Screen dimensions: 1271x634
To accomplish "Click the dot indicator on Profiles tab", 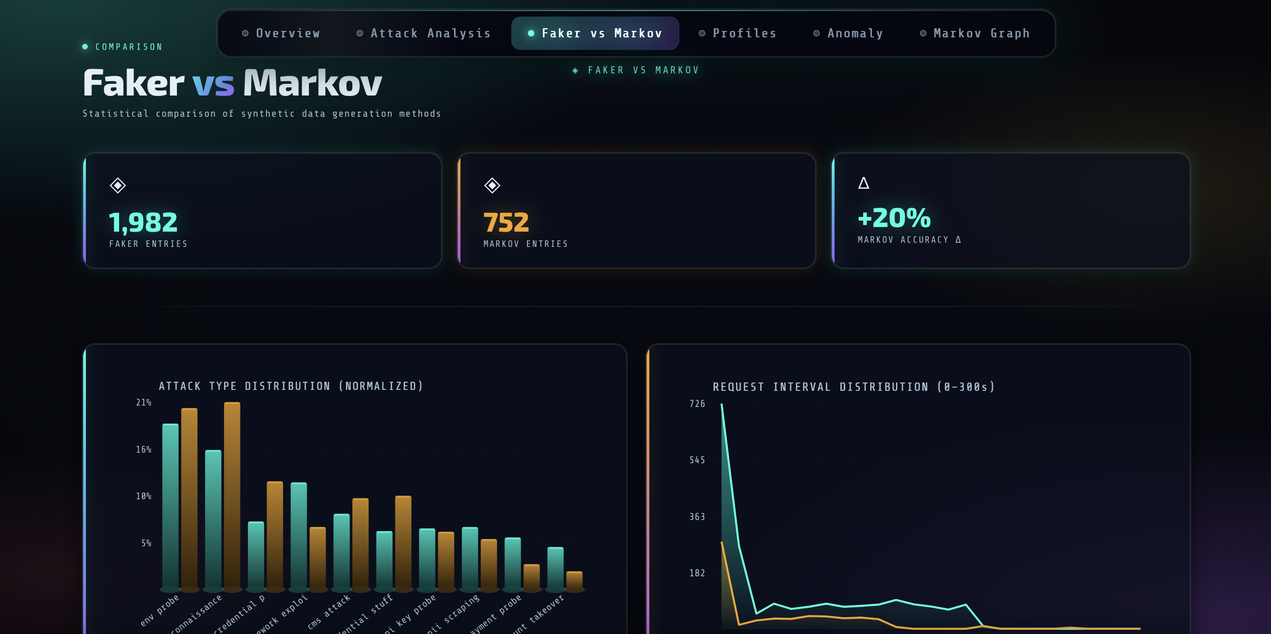I will [702, 34].
